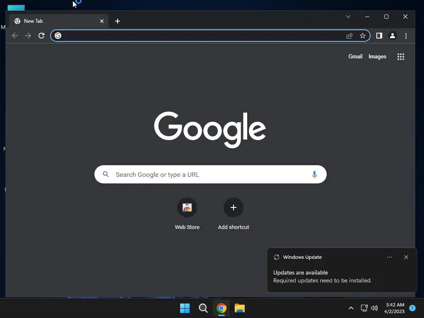Click the Add shortcut button
Viewport: 424px width, 318px height.
[x=234, y=214]
